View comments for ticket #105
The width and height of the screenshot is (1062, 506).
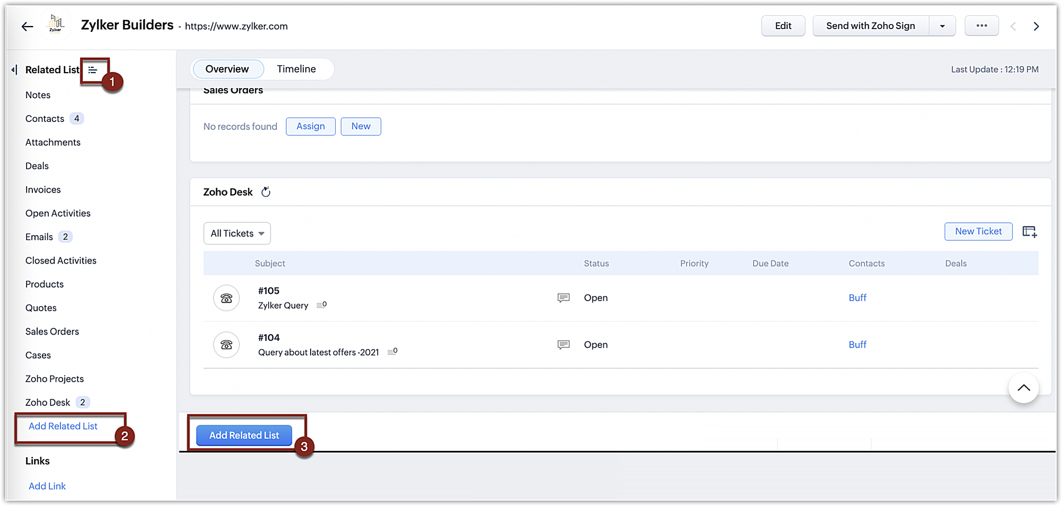[563, 298]
